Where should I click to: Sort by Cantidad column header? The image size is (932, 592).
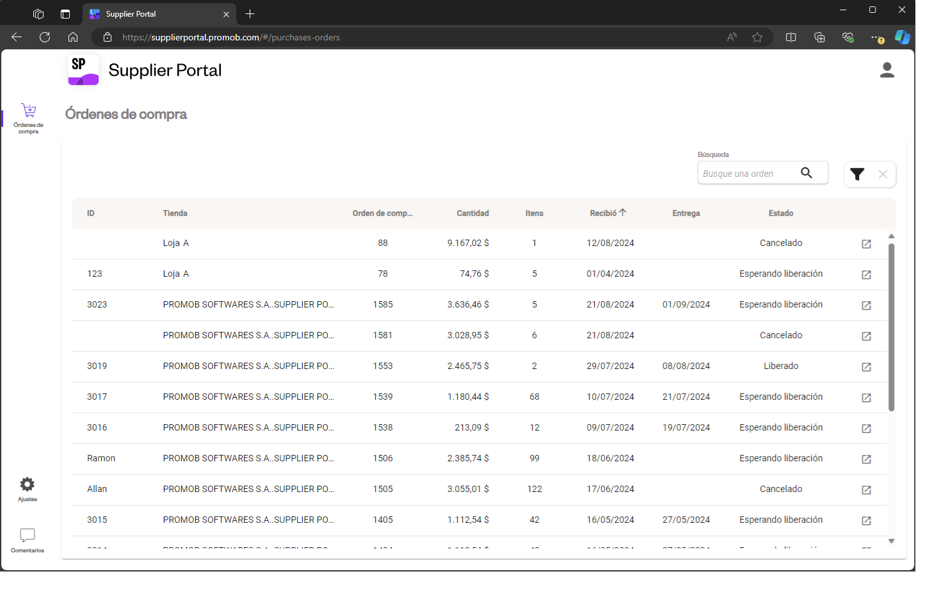pyautogui.click(x=472, y=213)
